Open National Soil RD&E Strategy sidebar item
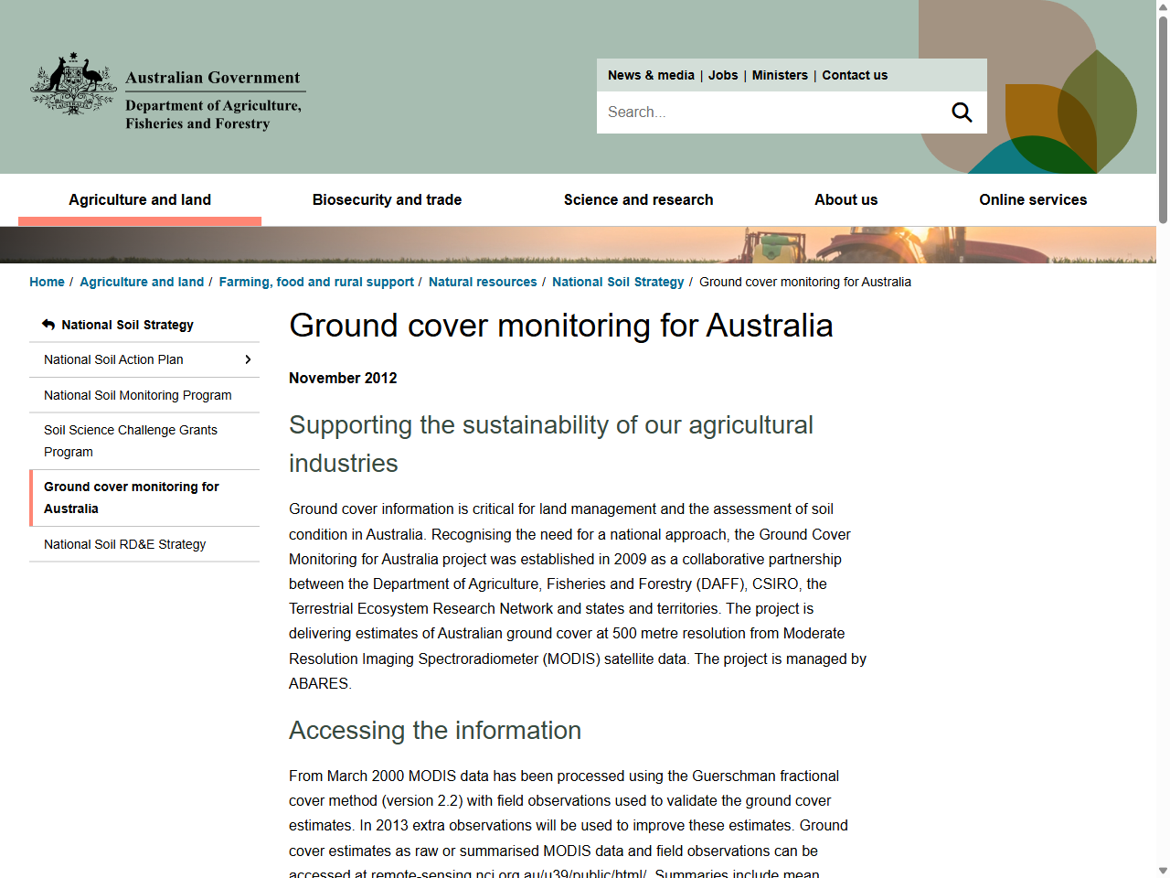 [125, 544]
